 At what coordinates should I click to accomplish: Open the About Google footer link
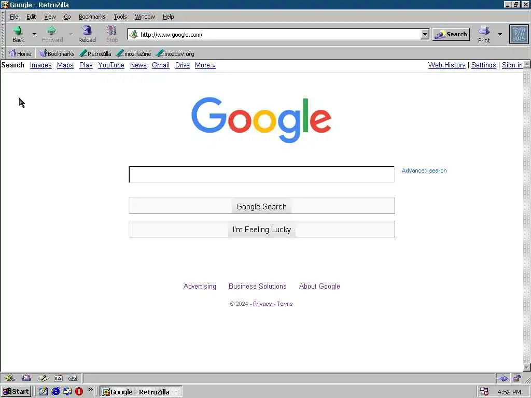pos(319,286)
